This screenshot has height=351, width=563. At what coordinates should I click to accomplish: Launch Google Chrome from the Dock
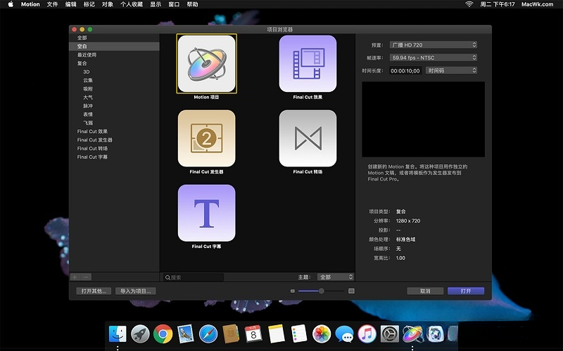[x=163, y=334]
